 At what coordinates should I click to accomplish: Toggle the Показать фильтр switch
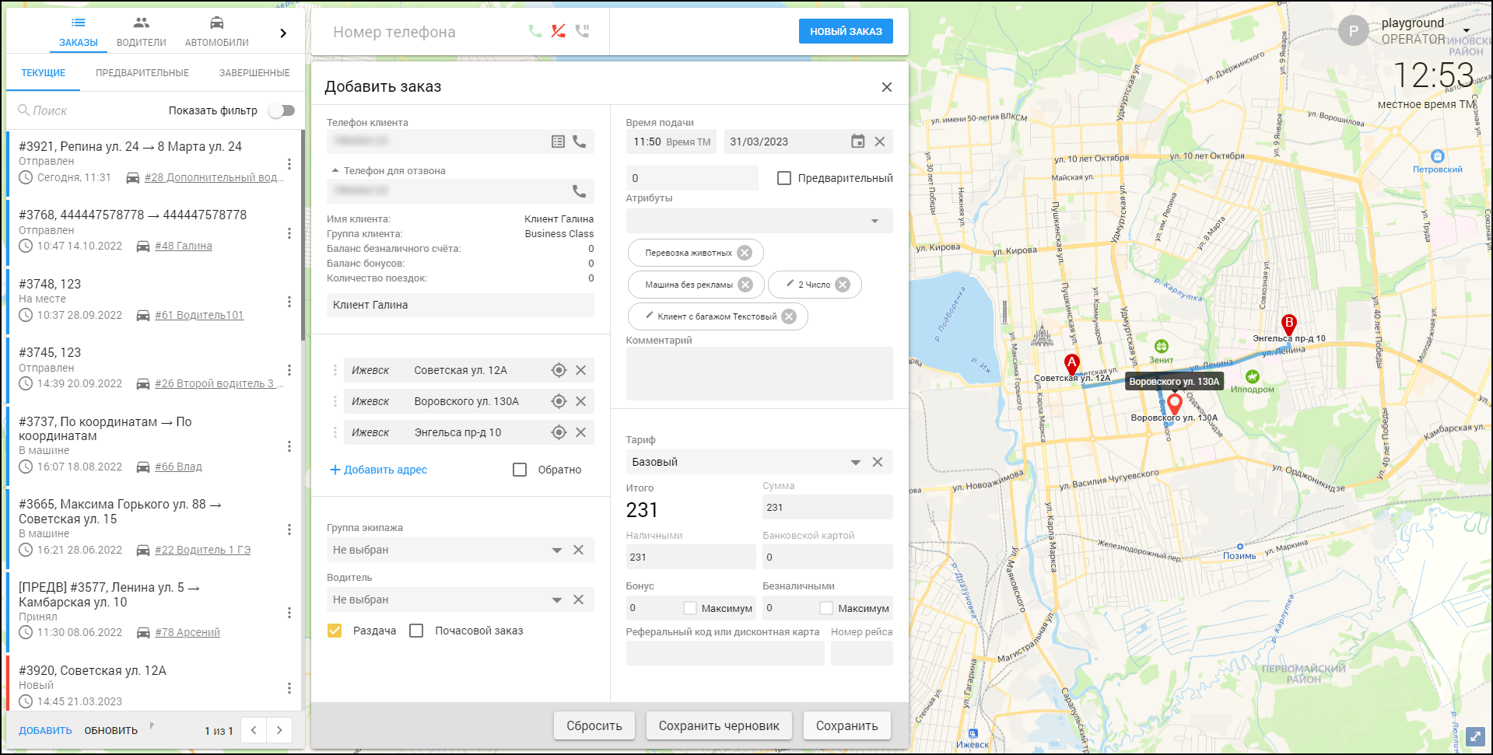[282, 110]
